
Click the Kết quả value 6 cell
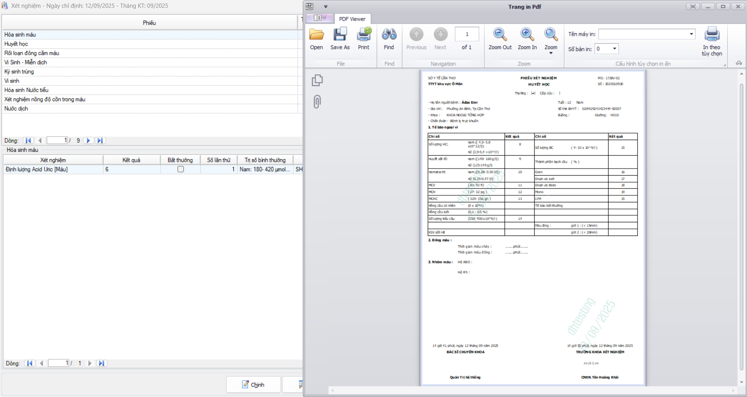132,169
